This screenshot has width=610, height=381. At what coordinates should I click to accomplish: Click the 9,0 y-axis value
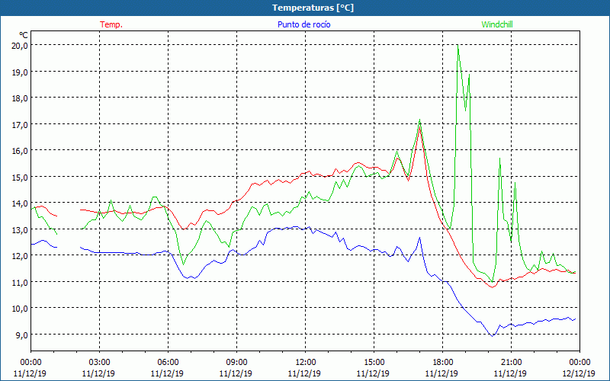click(x=21, y=335)
